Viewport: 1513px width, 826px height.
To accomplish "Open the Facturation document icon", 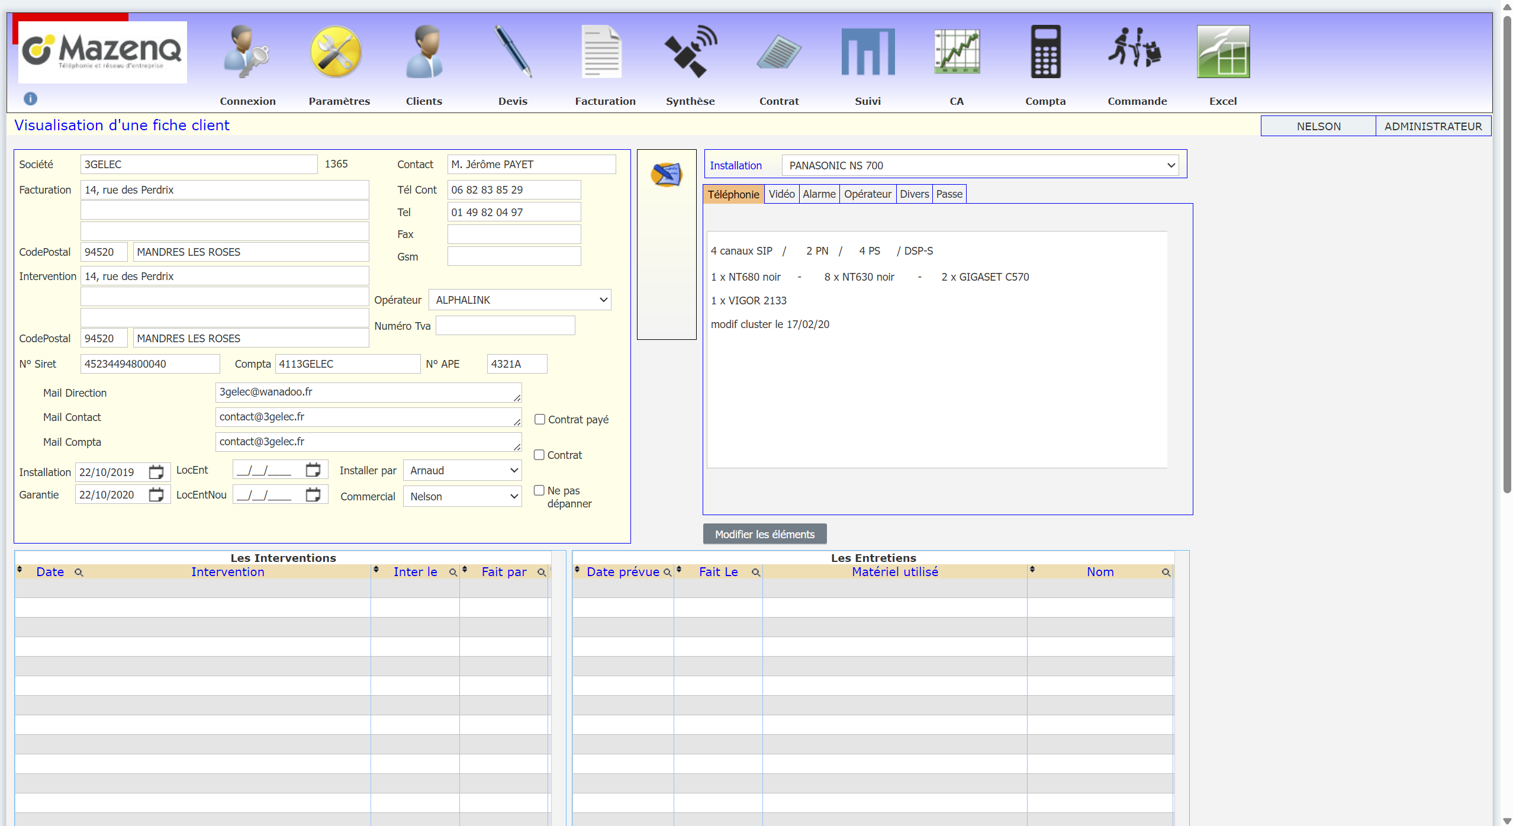I will tap(602, 52).
